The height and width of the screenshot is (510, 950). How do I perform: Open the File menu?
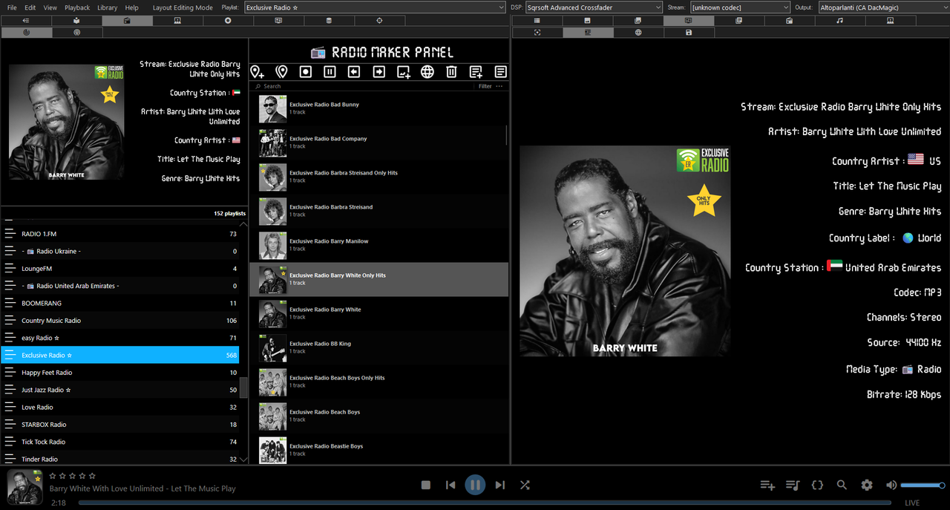click(x=12, y=7)
